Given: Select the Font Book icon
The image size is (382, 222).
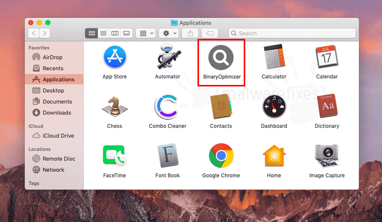Looking at the screenshot, I should (168, 155).
